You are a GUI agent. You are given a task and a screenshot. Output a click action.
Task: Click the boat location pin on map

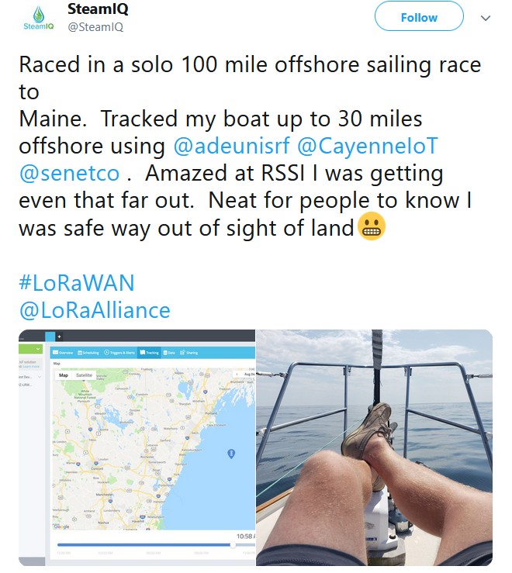coord(230,453)
